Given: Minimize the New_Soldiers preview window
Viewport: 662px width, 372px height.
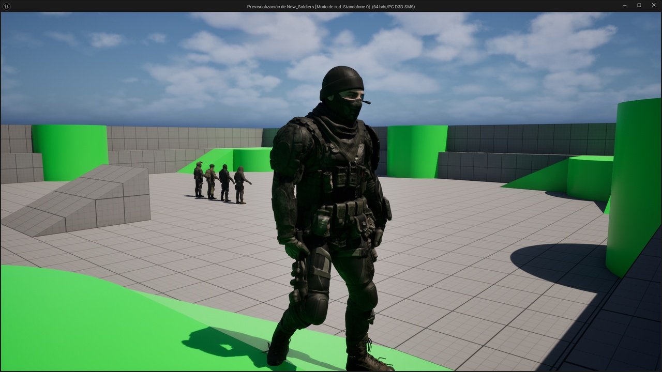Looking at the screenshot, I should tap(625, 6).
